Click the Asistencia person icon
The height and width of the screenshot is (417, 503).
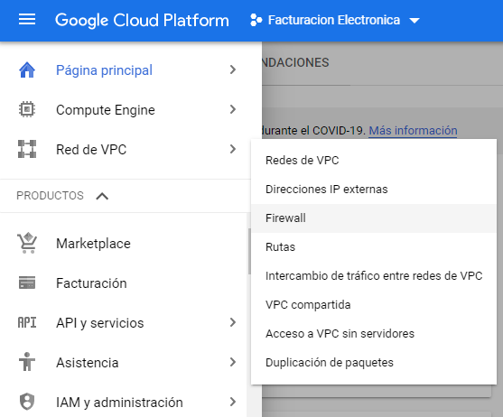click(x=27, y=362)
